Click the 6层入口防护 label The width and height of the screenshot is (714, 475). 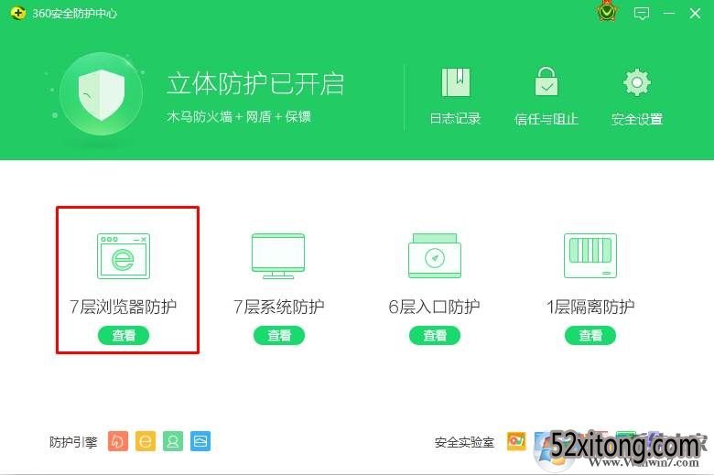pos(435,307)
